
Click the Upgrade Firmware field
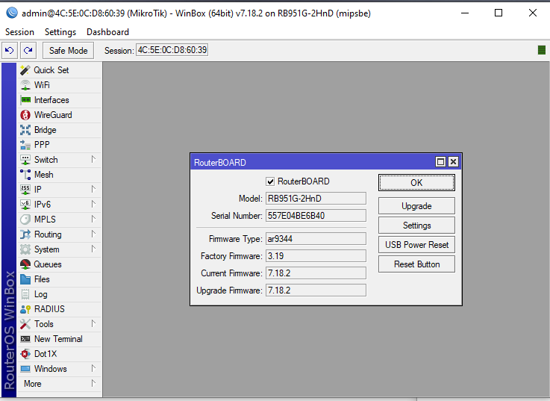click(316, 290)
